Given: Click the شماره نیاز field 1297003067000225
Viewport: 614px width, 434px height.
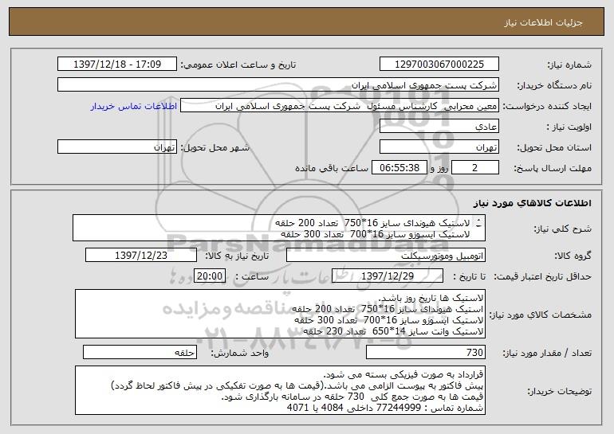Looking at the screenshot, I should 439,65.
